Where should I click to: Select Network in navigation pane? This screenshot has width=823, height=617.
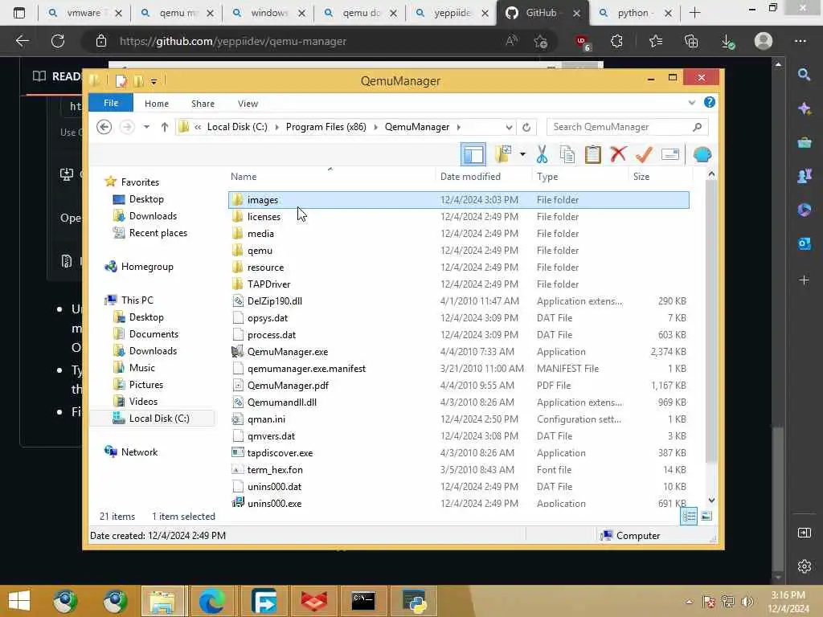pyautogui.click(x=131, y=452)
